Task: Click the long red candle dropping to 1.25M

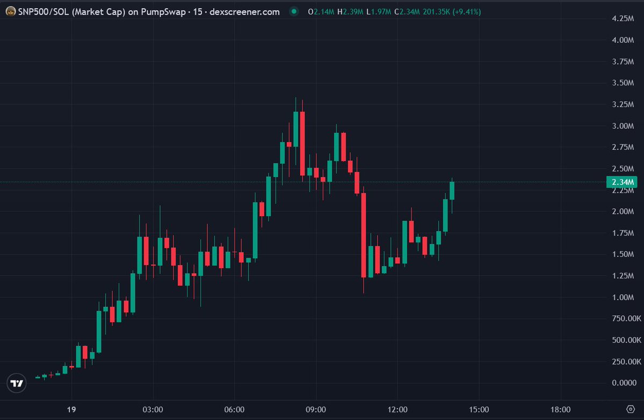Action: (364, 236)
